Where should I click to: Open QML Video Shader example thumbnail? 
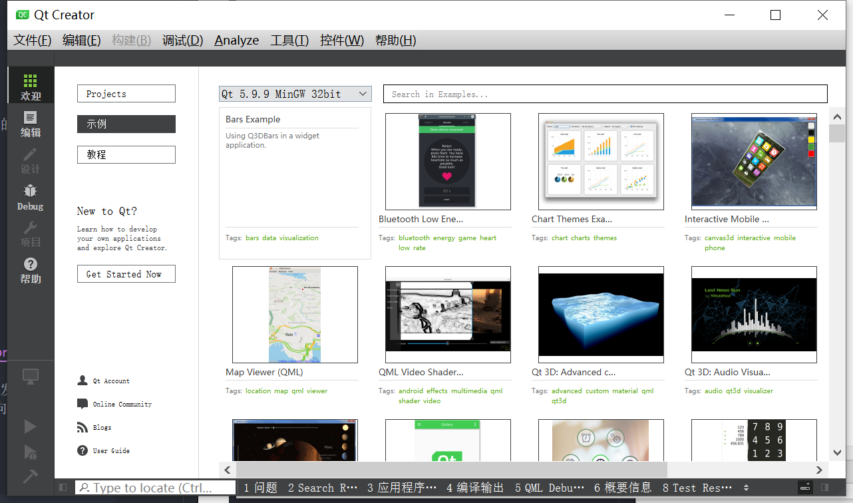[448, 315]
